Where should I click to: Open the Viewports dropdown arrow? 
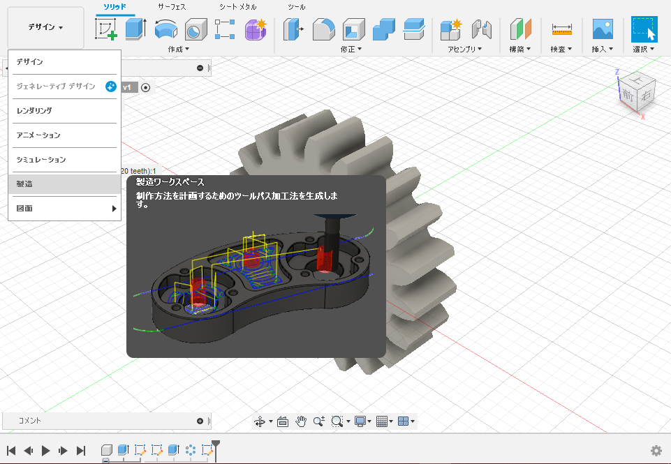(413, 421)
